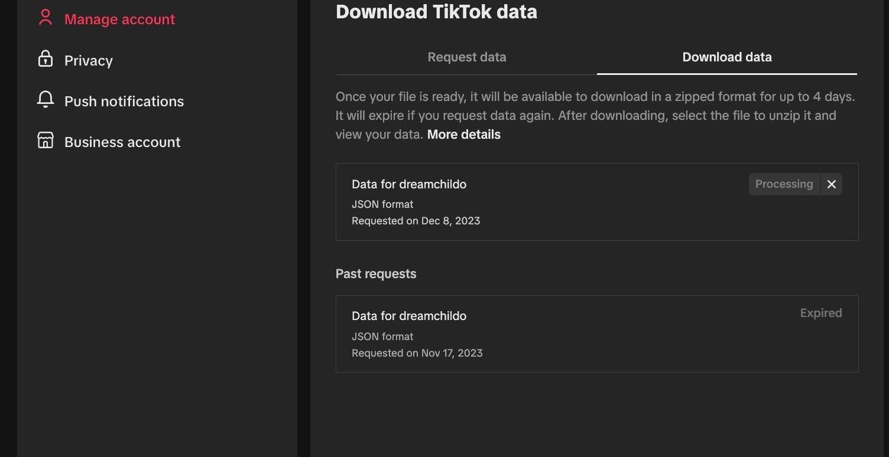Click the JSON format label under current request

tap(382, 204)
